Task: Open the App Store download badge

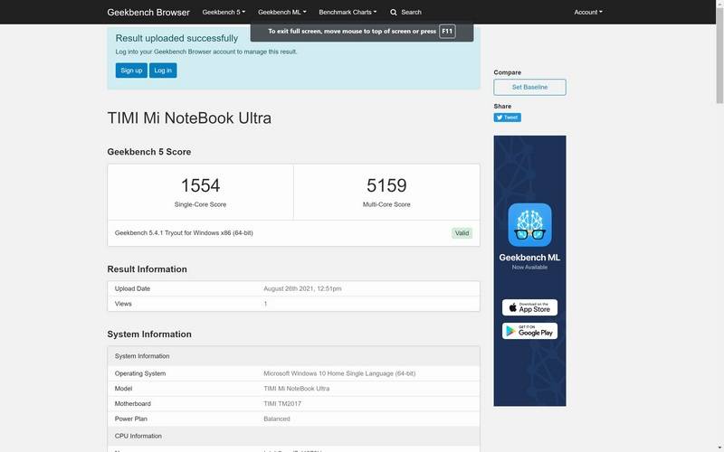Action: (x=529, y=307)
